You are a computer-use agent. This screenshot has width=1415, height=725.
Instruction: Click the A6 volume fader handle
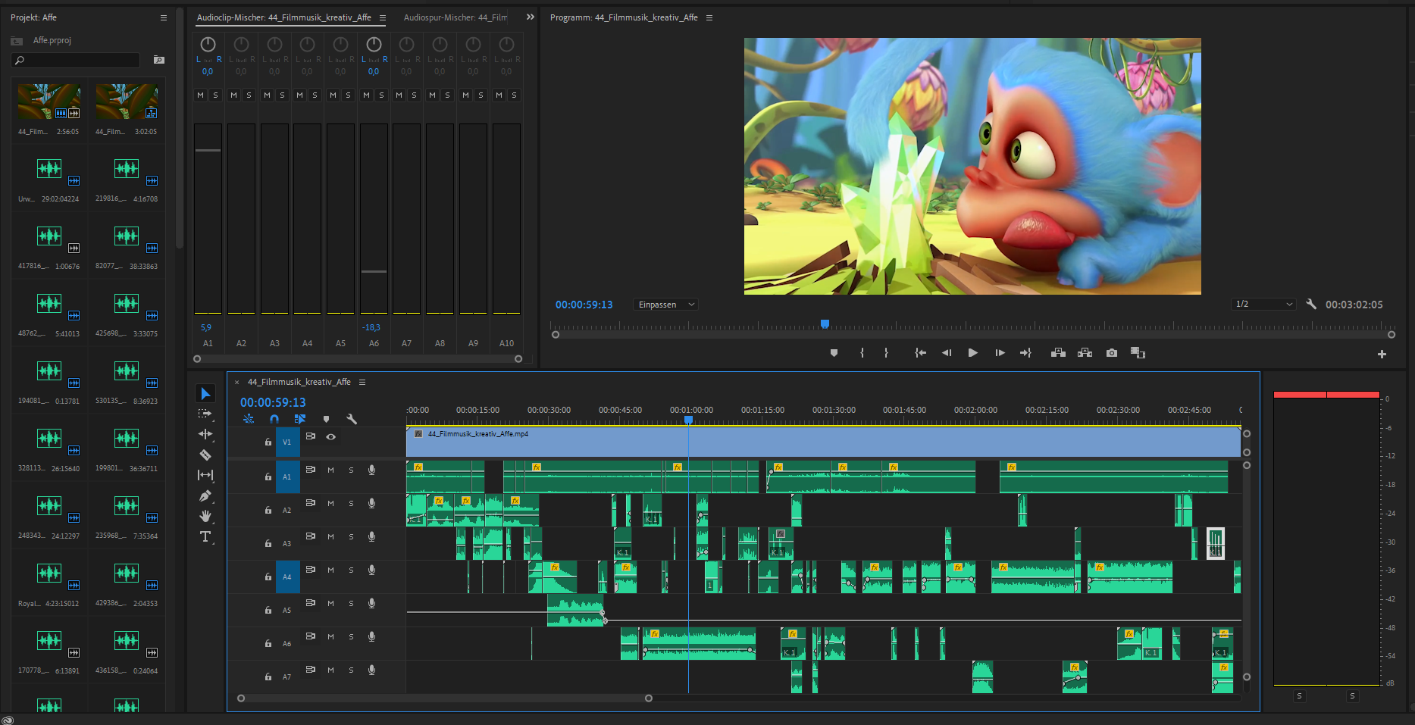pos(374,271)
